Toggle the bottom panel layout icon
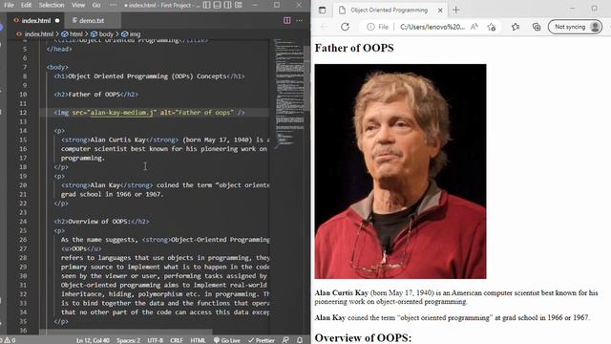This screenshot has width=611, height=344. (217, 5)
